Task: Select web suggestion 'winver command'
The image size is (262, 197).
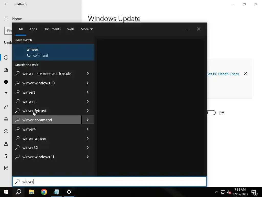Action: pos(47,120)
